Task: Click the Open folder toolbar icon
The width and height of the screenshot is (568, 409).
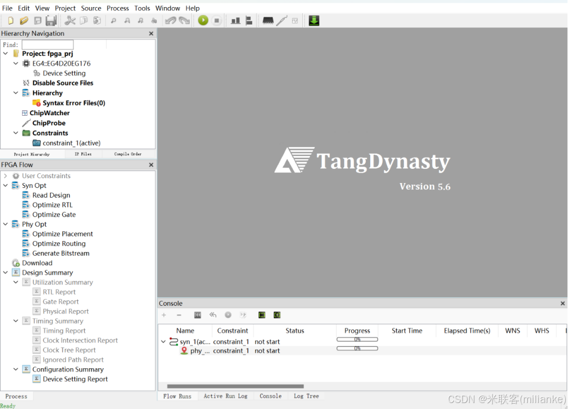Action: pos(24,21)
